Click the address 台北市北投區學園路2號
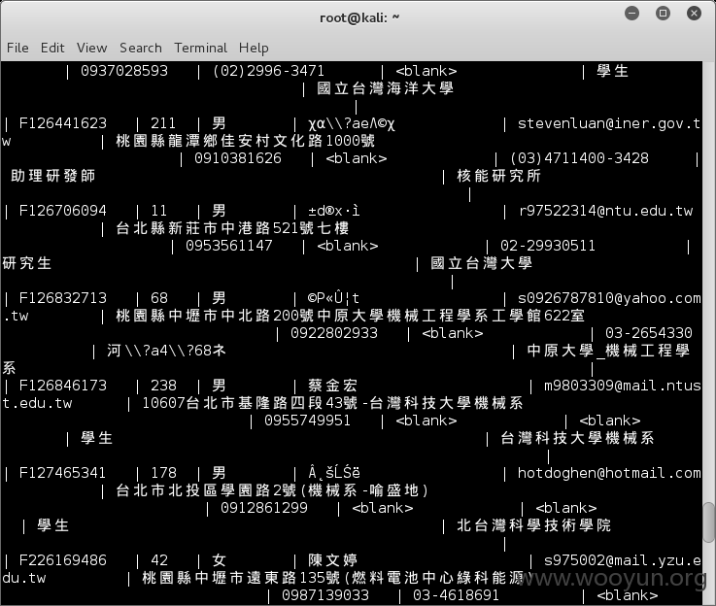This screenshot has width=716, height=606. [206, 490]
